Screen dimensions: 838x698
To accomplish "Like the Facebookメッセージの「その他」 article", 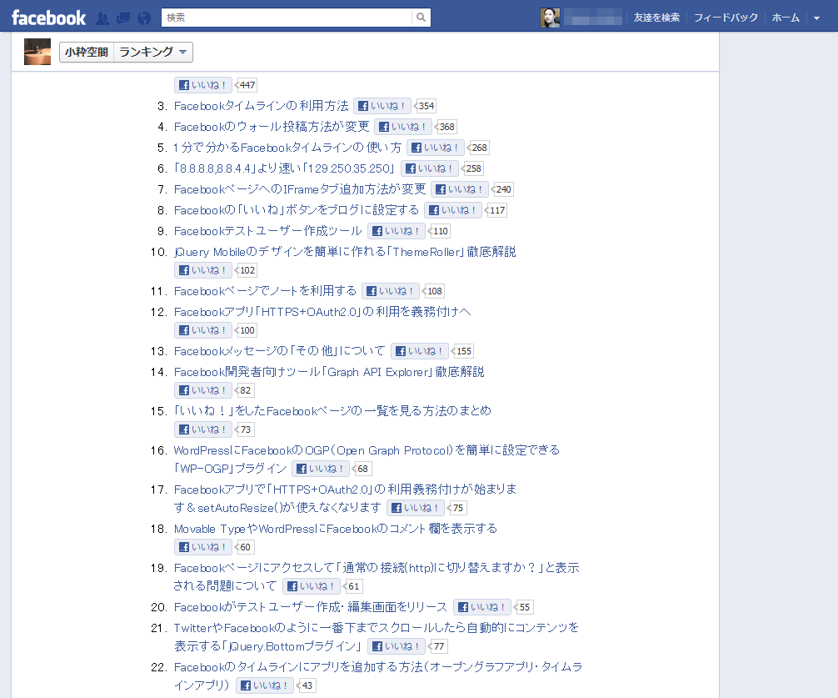I will point(420,351).
